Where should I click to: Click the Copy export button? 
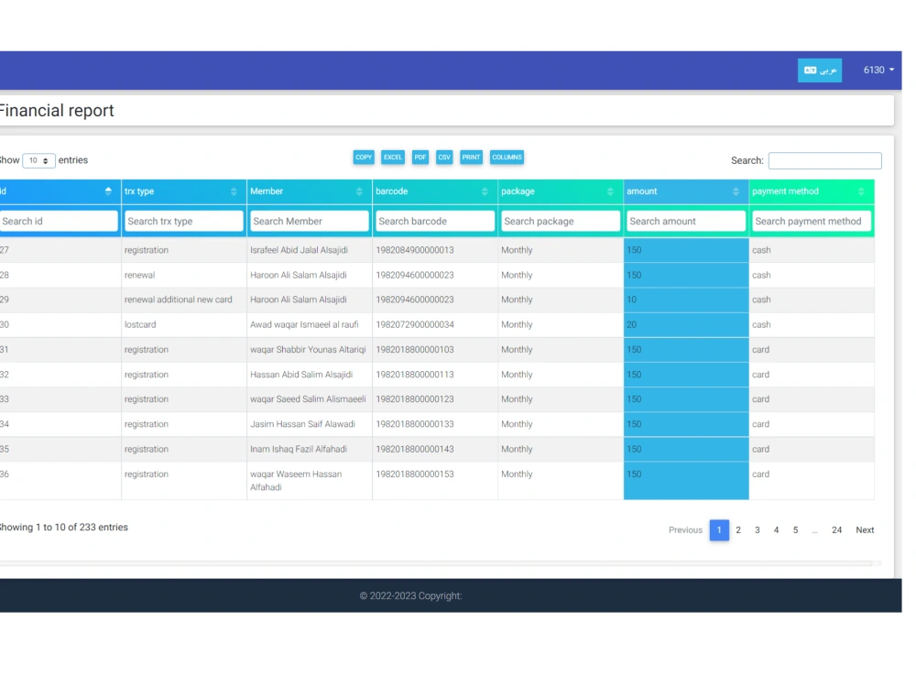(x=364, y=158)
